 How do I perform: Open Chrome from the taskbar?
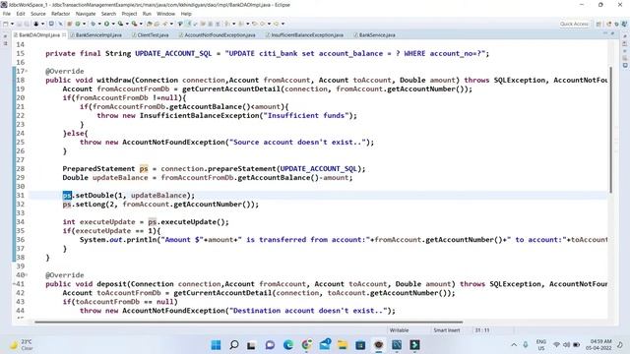click(x=306, y=345)
